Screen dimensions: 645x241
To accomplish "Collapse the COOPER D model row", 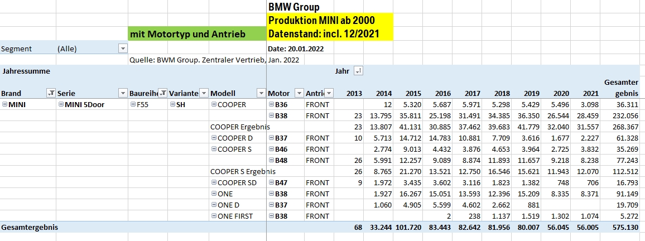I will coord(214,138).
